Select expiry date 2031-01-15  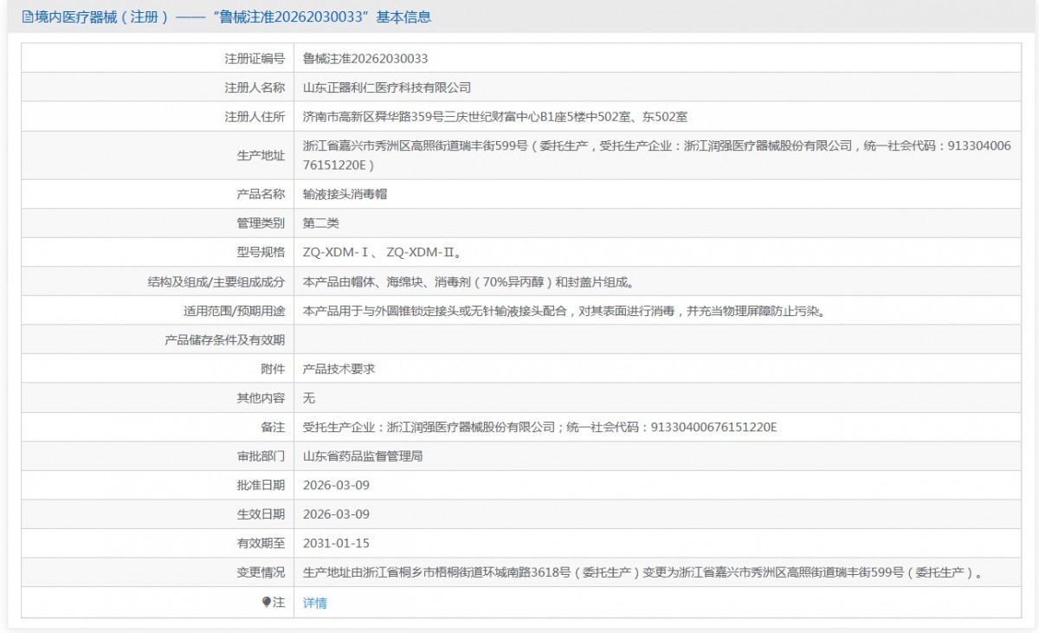[336, 544]
